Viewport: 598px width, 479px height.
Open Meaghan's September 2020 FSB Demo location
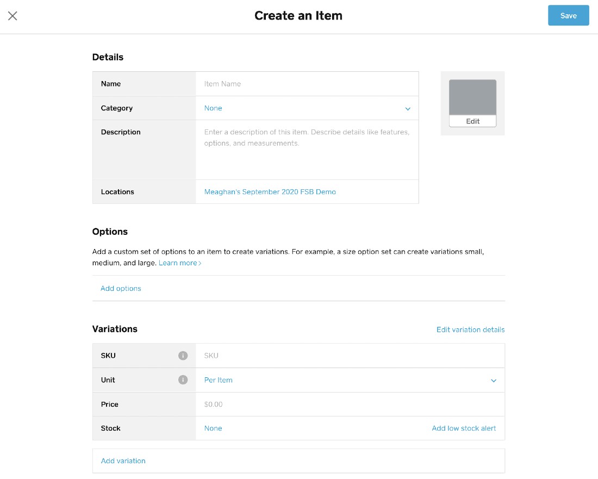pyautogui.click(x=270, y=192)
